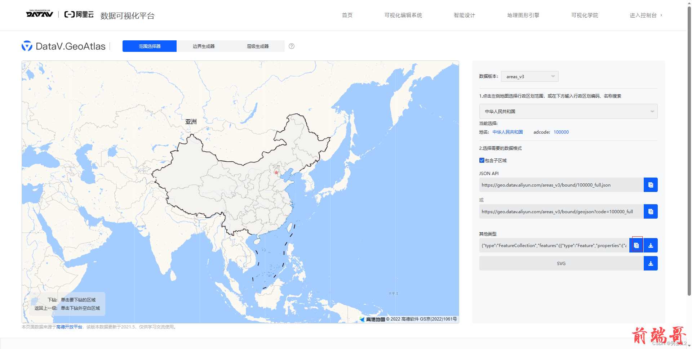Click the 当前选择 label
The image size is (692, 349).
[x=488, y=124]
